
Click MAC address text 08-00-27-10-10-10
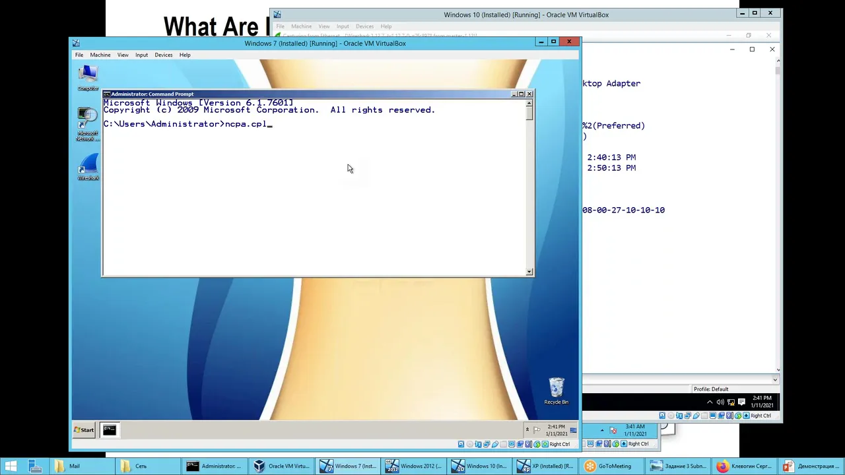623,210
